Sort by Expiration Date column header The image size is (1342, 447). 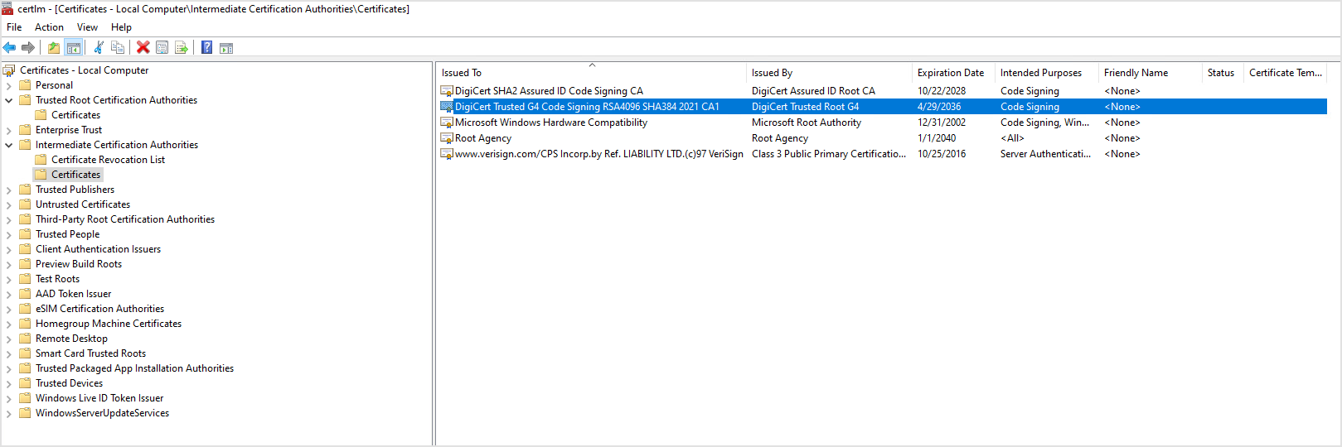click(954, 73)
